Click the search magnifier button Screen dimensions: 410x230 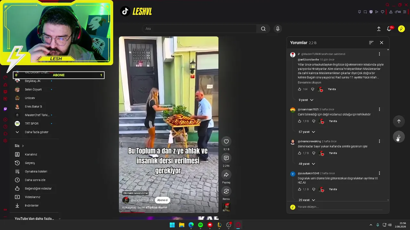click(x=263, y=29)
